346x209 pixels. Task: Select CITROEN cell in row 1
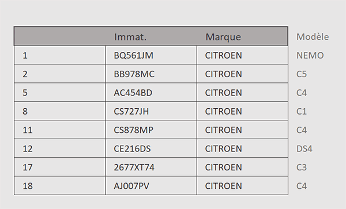click(243, 55)
